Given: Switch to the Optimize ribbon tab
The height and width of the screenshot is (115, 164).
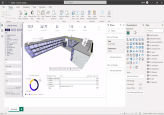Looking at the screenshot, I should [x=42, y=7].
